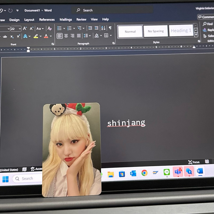The image size is (214, 214).
Task: Apply the Heading 1 style
Action: (181, 31)
